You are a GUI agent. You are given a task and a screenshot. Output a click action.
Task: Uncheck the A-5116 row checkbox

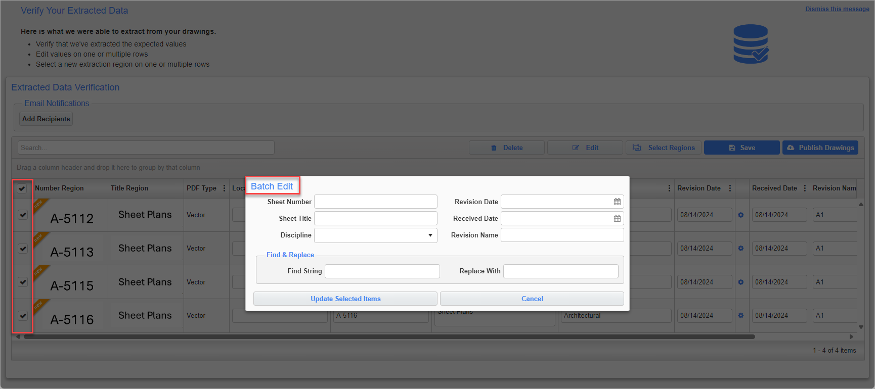23,315
